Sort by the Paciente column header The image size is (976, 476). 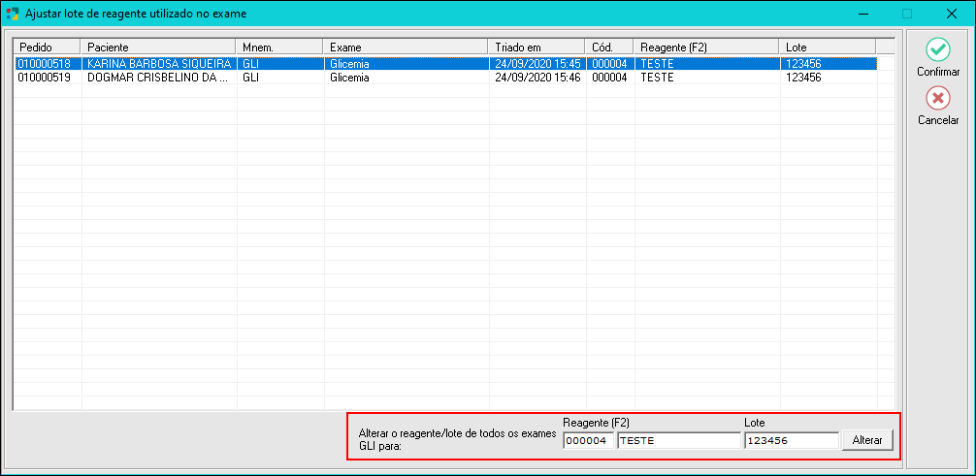(x=158, y=48)
